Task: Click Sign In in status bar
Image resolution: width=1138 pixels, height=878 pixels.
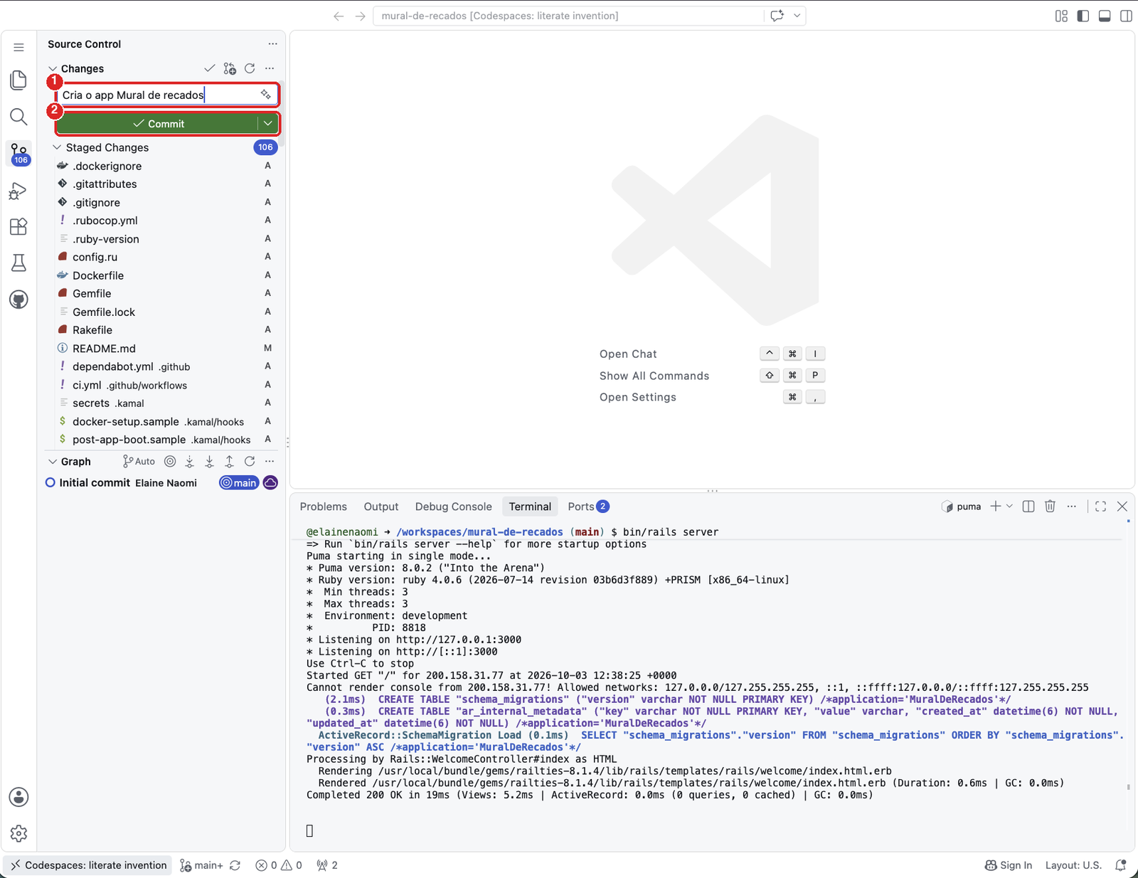Action: tap(1009, 865)
